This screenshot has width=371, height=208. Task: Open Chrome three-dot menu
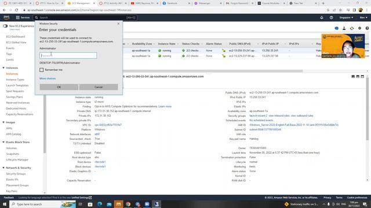click(x=367, y=10)
